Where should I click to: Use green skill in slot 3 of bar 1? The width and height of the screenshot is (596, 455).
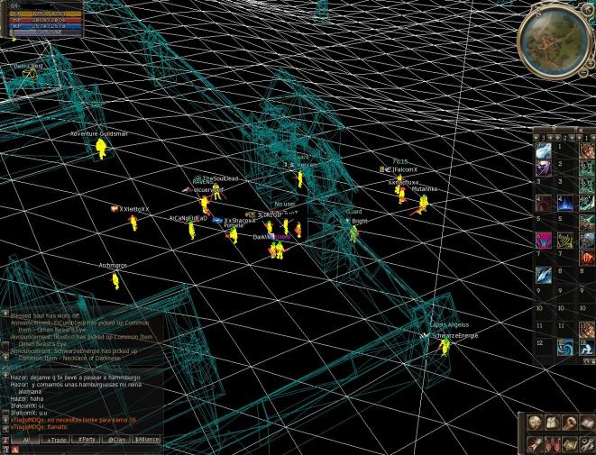click(587, 186)
